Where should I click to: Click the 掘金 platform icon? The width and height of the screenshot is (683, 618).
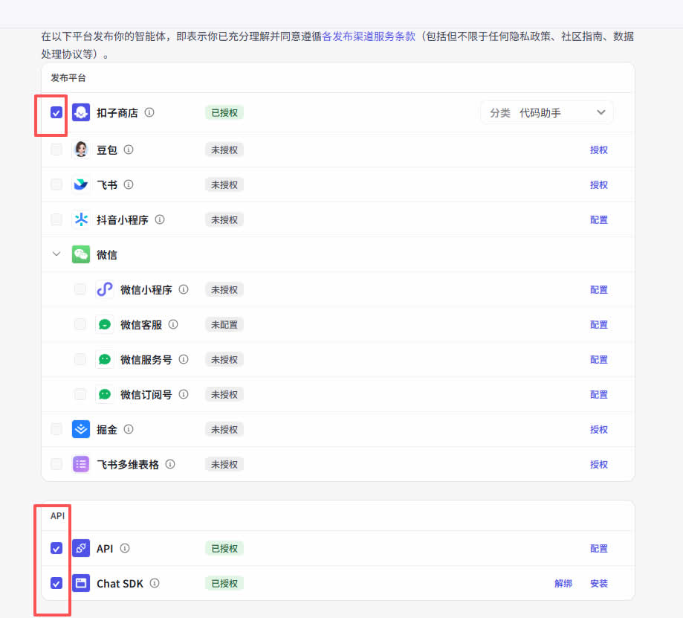pyautogui.click(x=81, y=429)
